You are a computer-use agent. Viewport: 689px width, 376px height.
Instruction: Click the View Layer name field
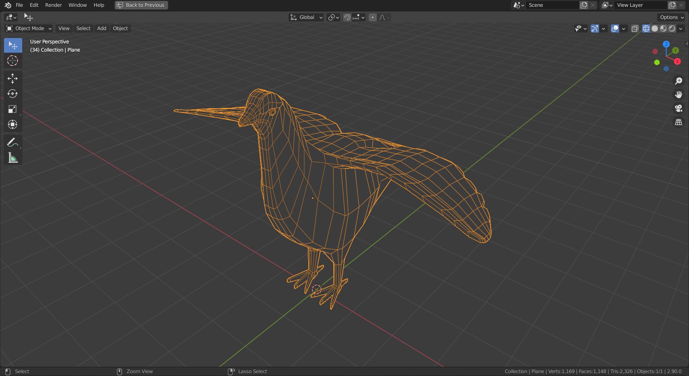[641, 5]
